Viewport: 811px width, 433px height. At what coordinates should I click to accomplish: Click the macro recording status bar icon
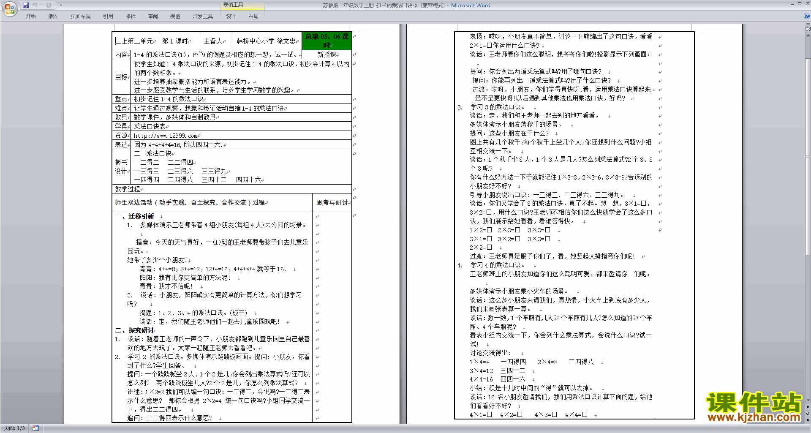pos(35,428)
